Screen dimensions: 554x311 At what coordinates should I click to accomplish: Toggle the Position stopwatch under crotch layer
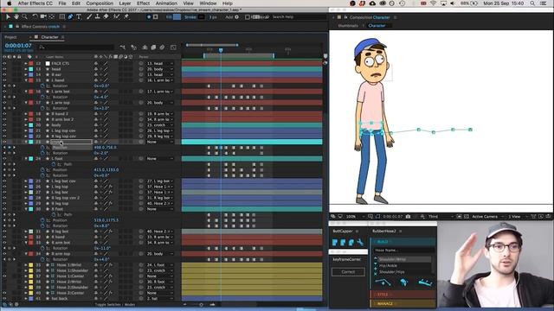point(42,148)
